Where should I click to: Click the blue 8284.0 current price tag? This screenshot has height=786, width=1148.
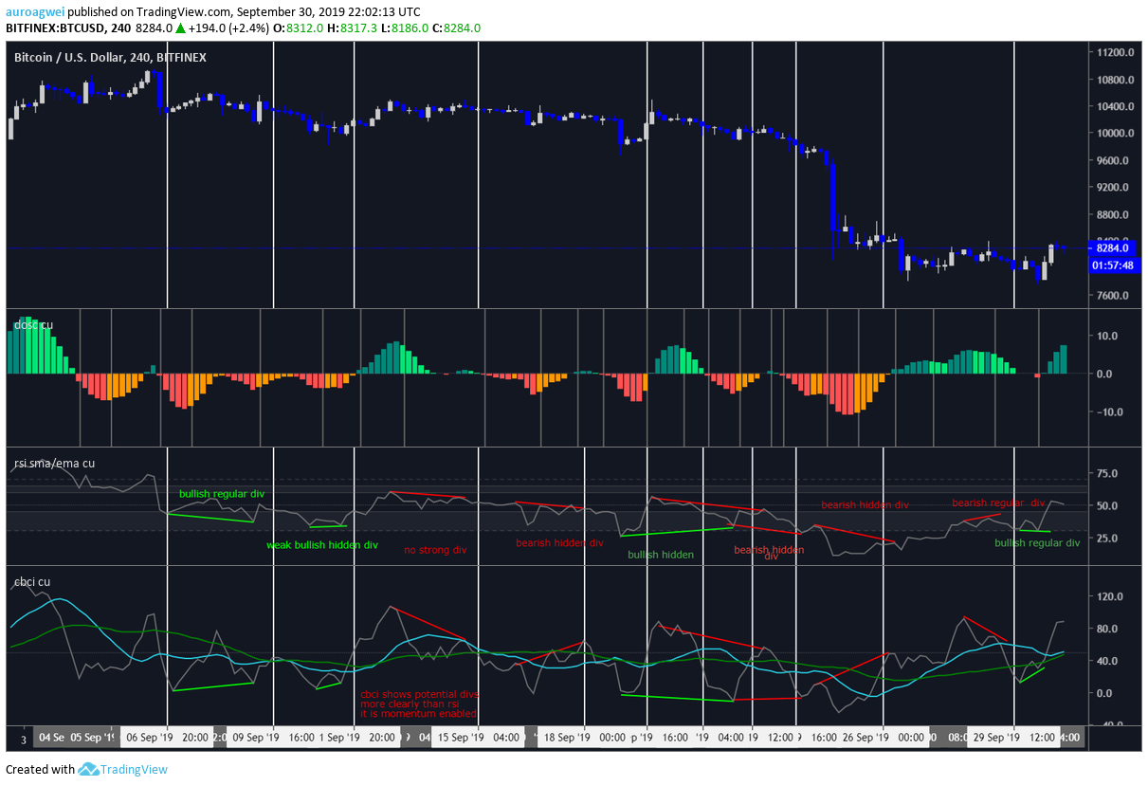pos(1114,248)
